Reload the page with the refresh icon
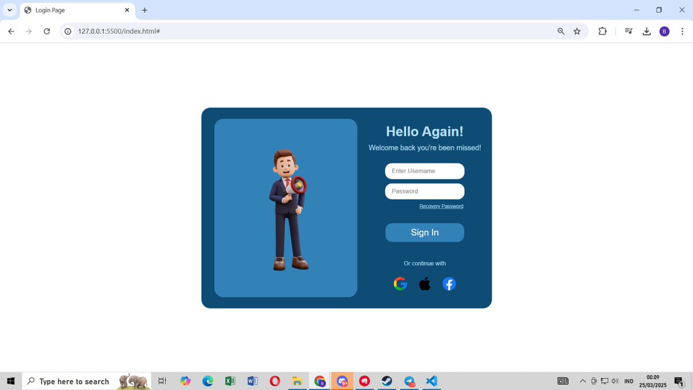This screenshot has width=693, height=390. pyautogui.click(x=47, y=31)
